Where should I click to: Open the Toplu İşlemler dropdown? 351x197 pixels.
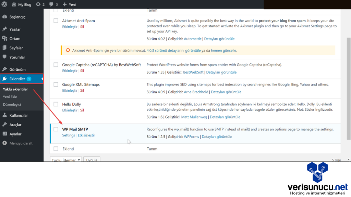point(66,160)
